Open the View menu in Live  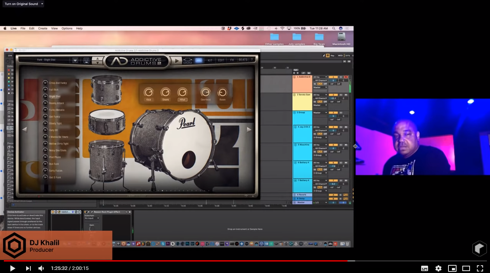55,28
